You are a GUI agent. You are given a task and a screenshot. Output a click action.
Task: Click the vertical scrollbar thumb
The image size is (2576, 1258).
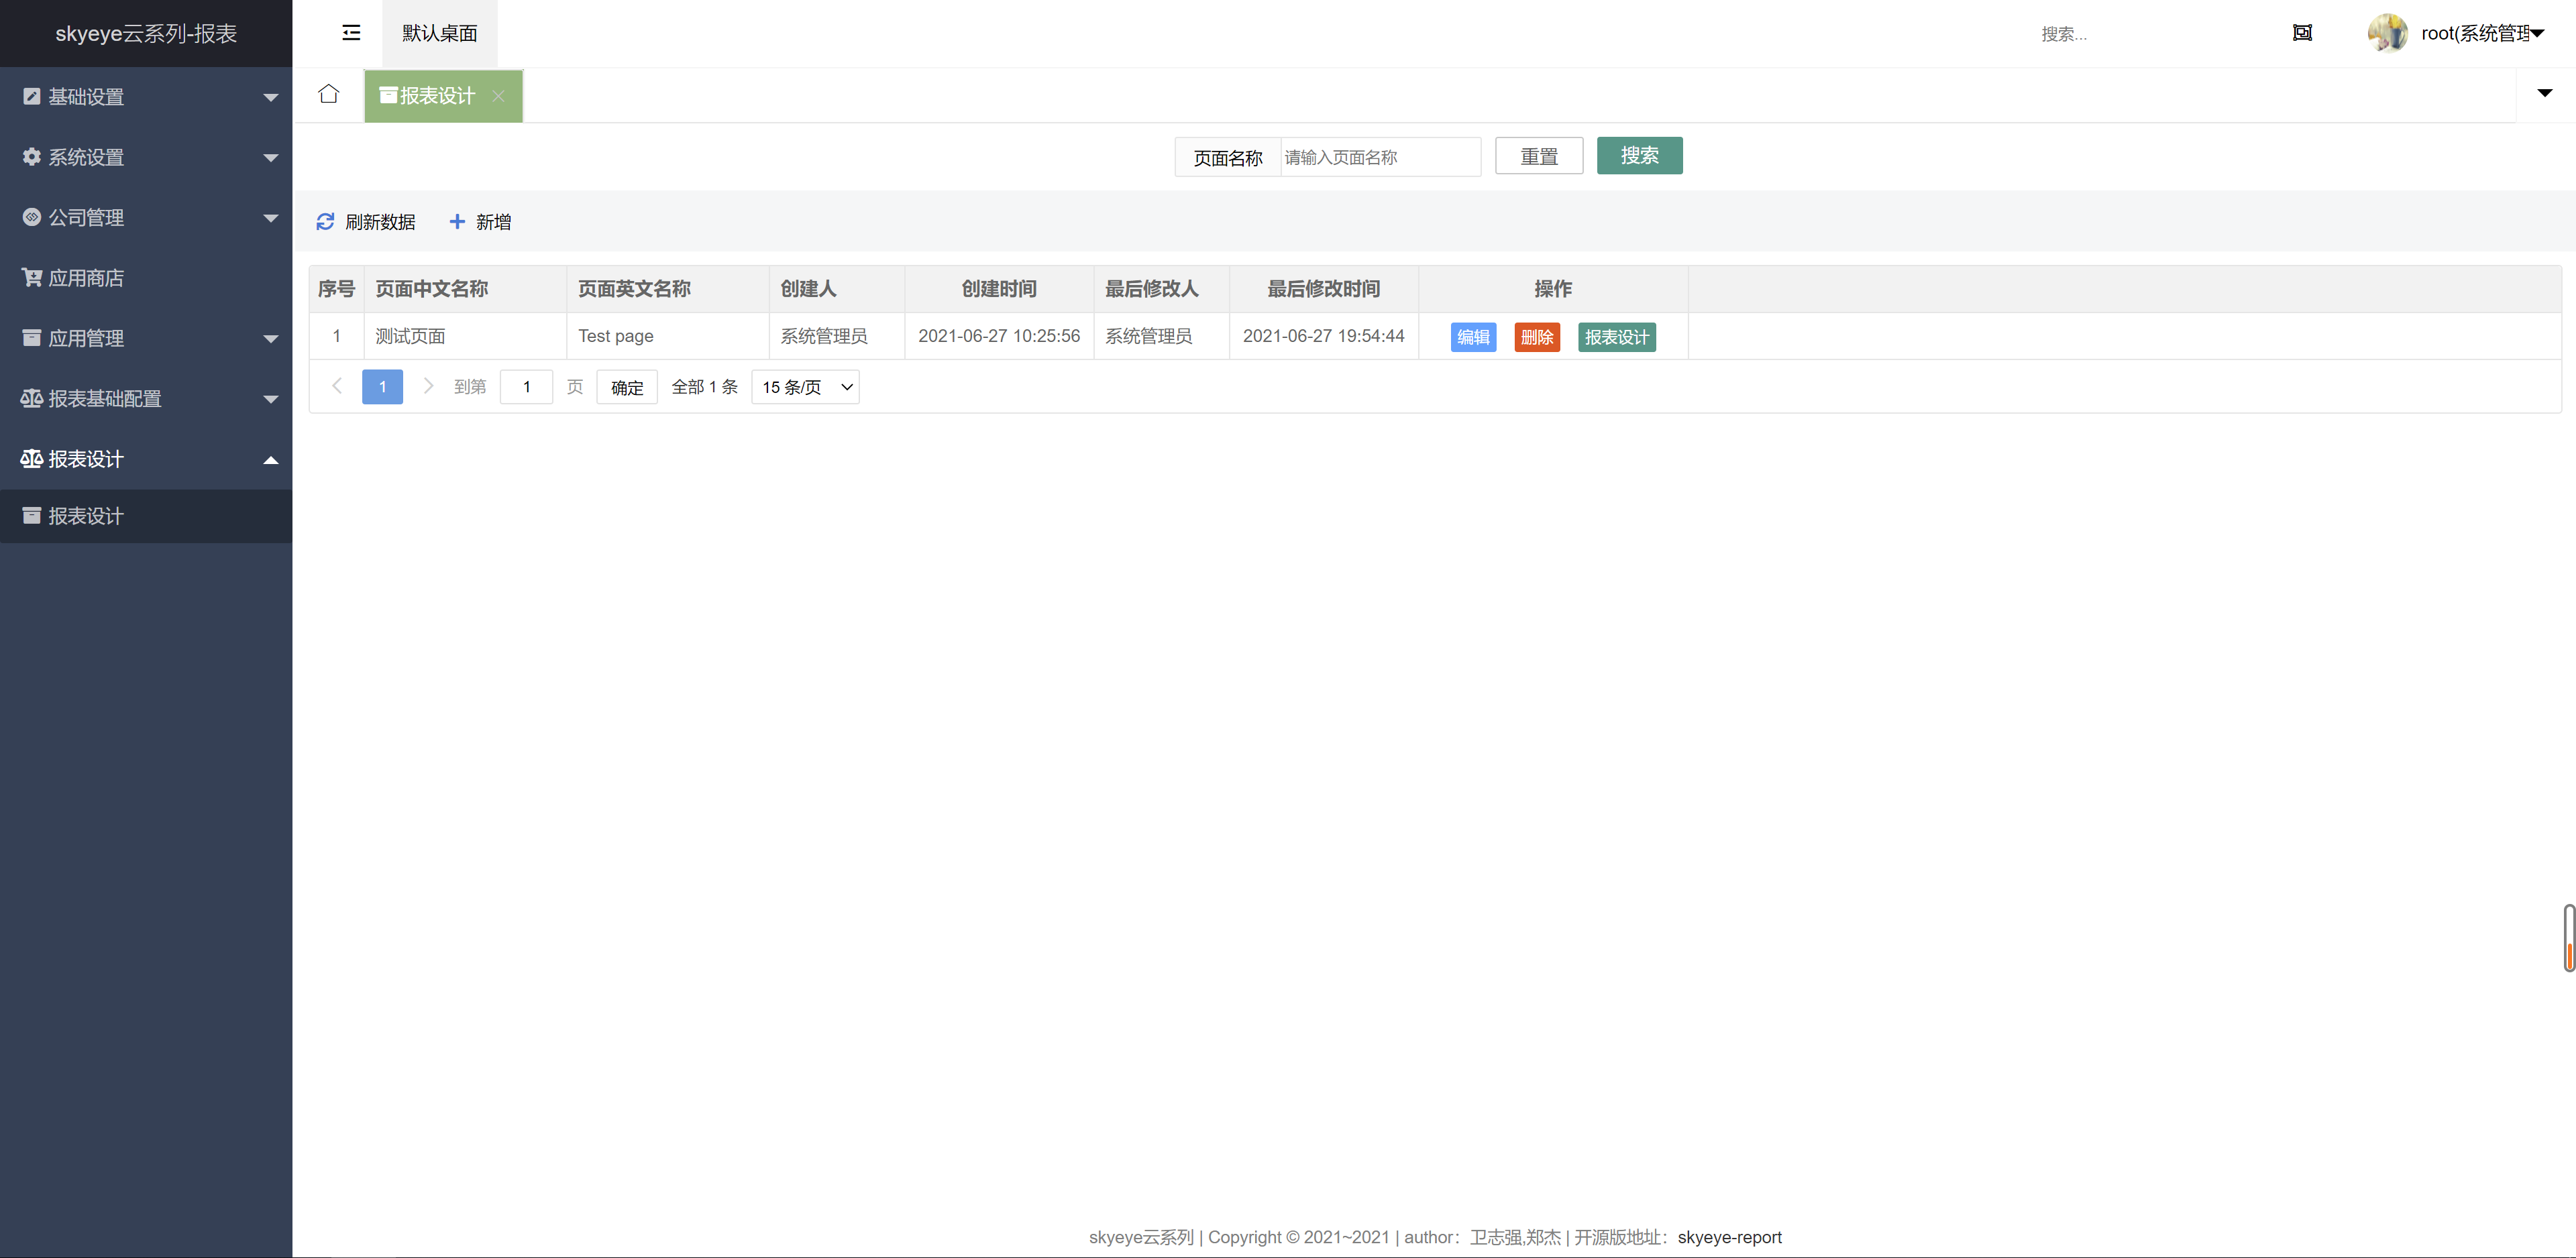[x=2569, y=937]
